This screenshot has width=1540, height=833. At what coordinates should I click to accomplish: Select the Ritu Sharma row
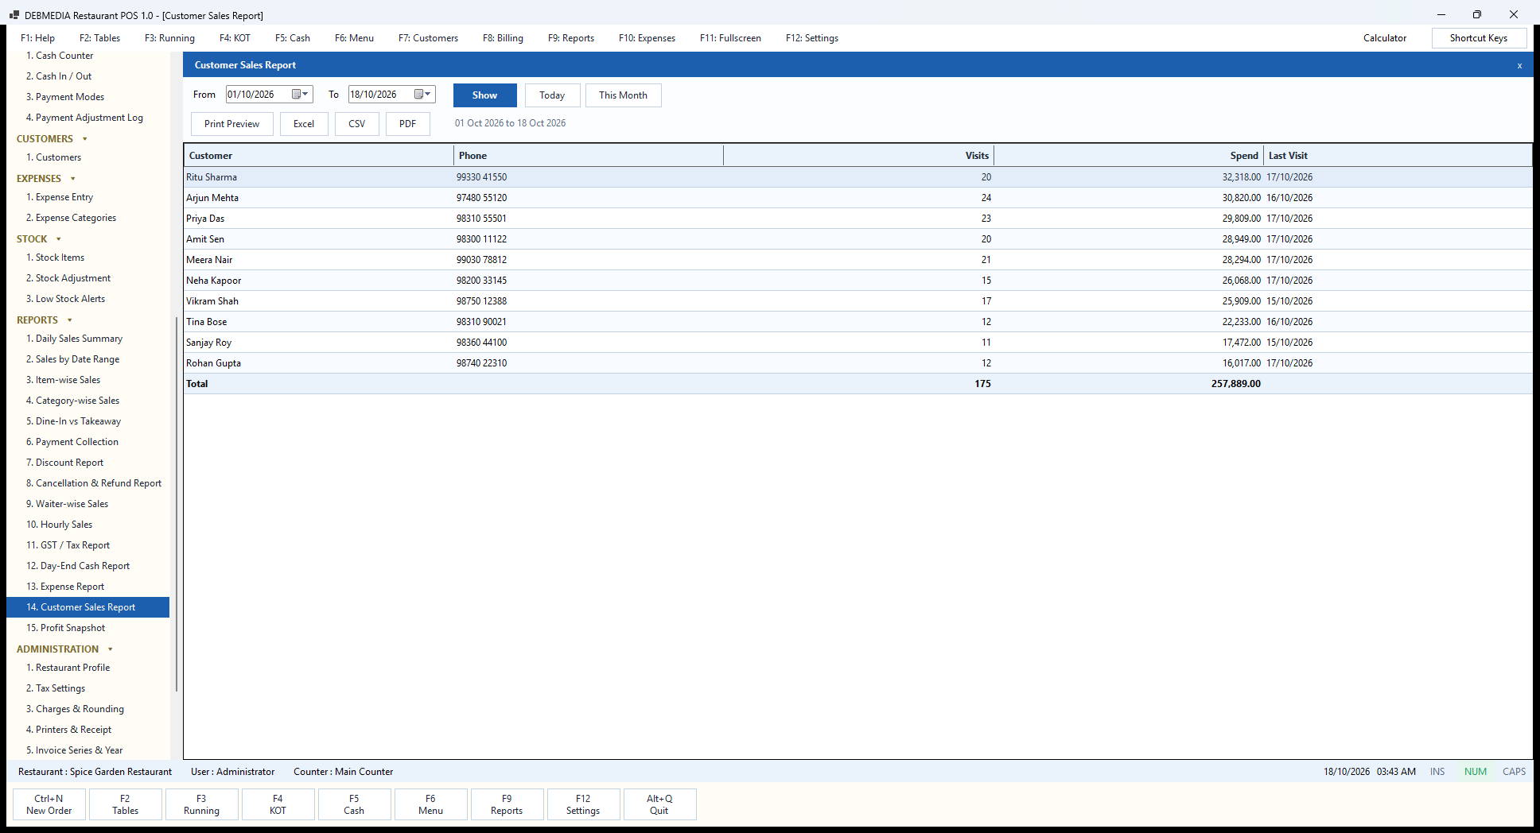[857, 177]
